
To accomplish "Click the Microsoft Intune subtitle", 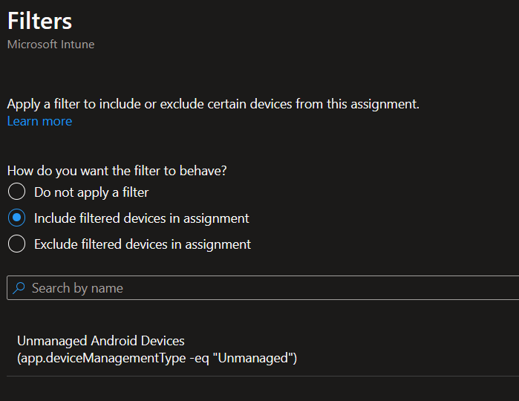I will point(50,45).
